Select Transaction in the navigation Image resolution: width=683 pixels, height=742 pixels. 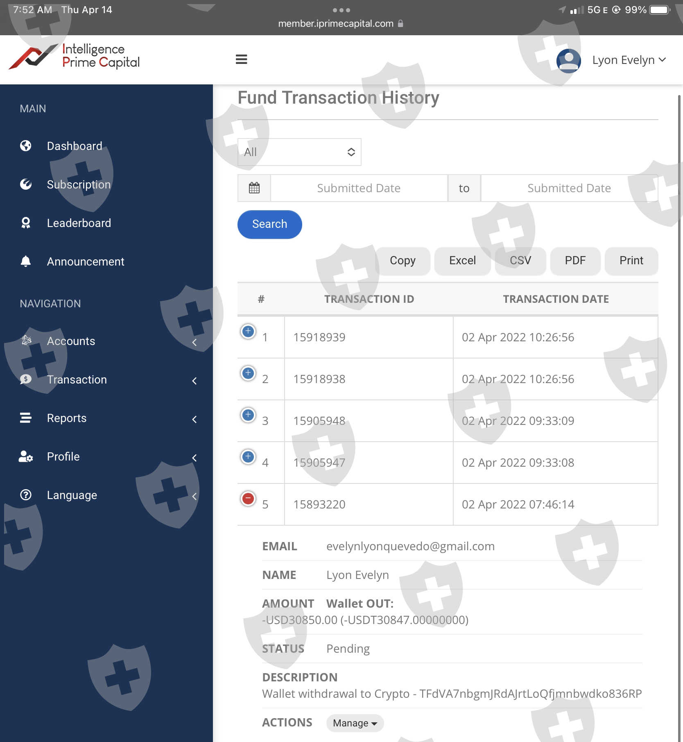coord(77,379)
